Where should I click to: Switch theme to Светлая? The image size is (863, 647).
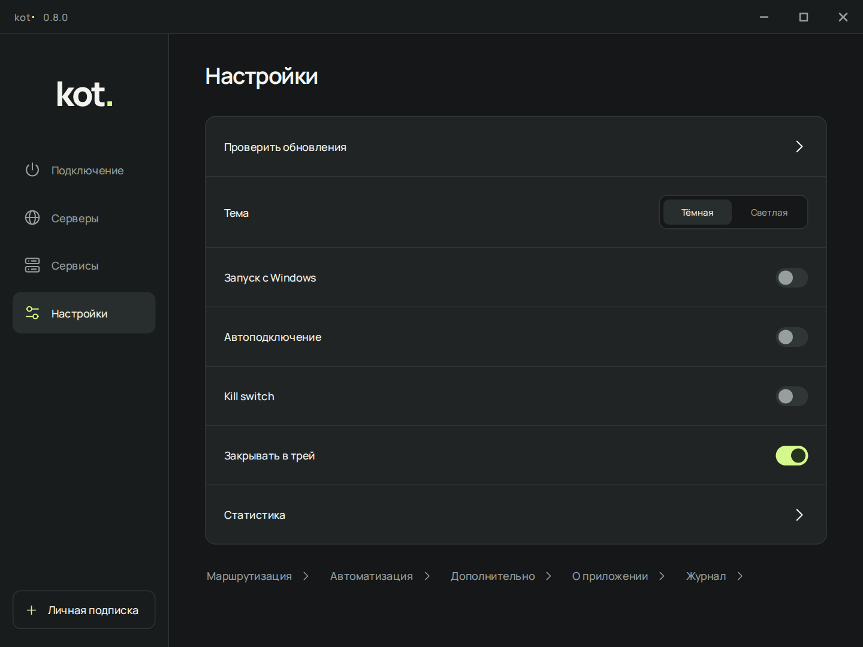(x=769, y=212)
